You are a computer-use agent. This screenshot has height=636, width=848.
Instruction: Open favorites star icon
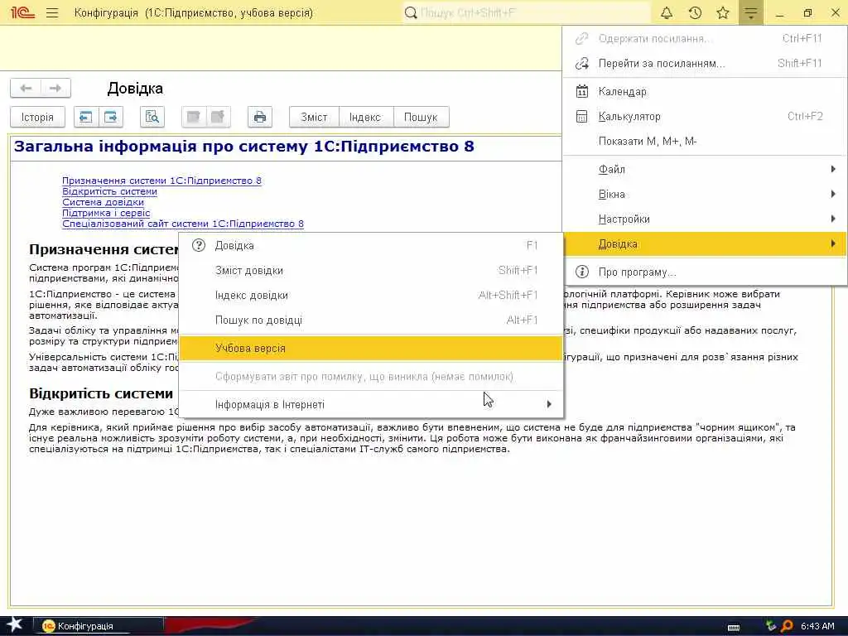pos(723,12)
